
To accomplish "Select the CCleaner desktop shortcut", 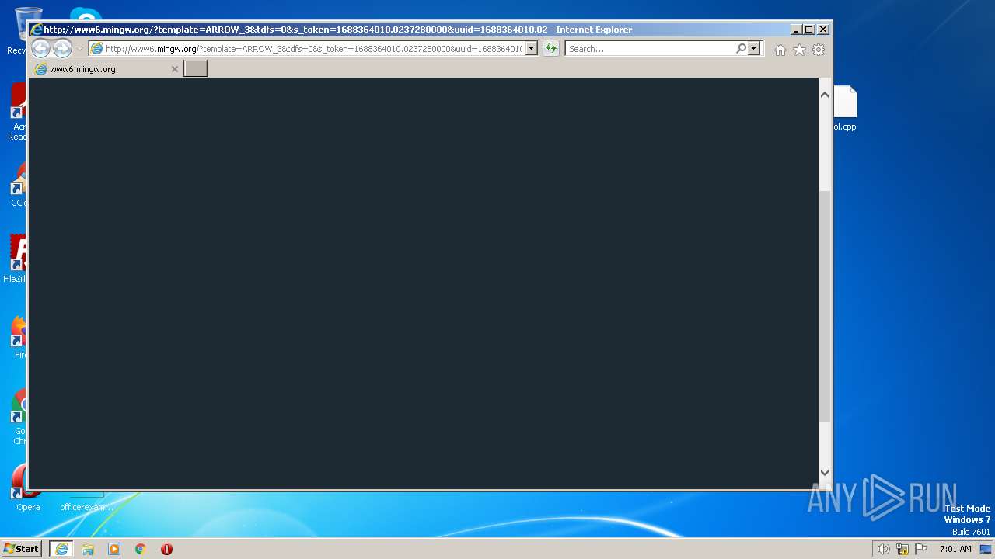I will click(x=18, y=183).
